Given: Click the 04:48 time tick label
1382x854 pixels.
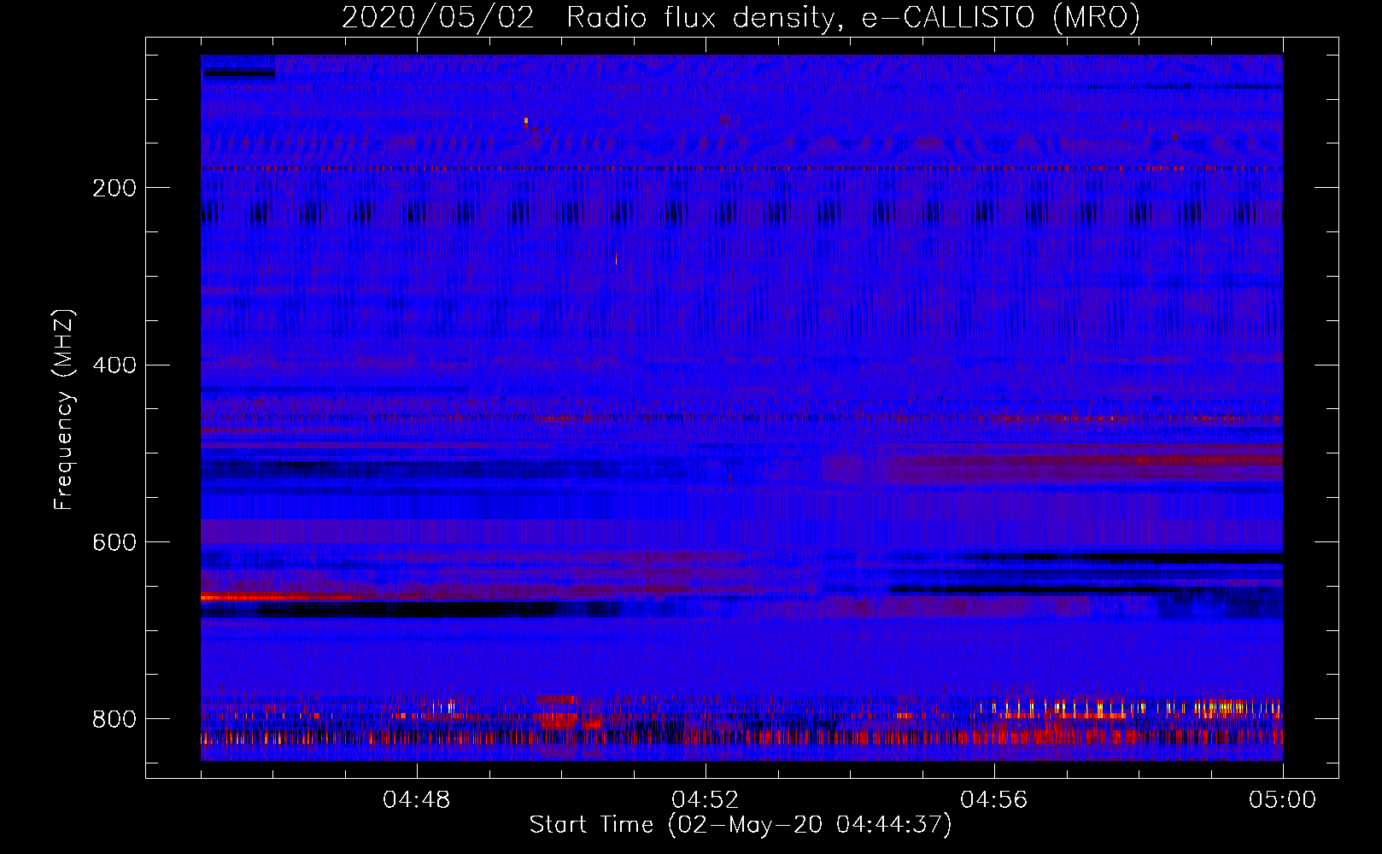Looking at the screenshot, I should pos(416,800).
